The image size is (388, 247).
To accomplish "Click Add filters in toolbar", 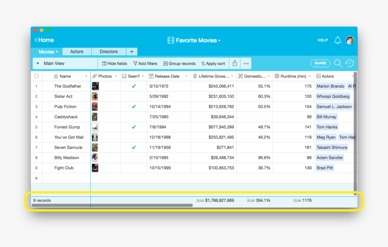I will (x=145, y=64).
